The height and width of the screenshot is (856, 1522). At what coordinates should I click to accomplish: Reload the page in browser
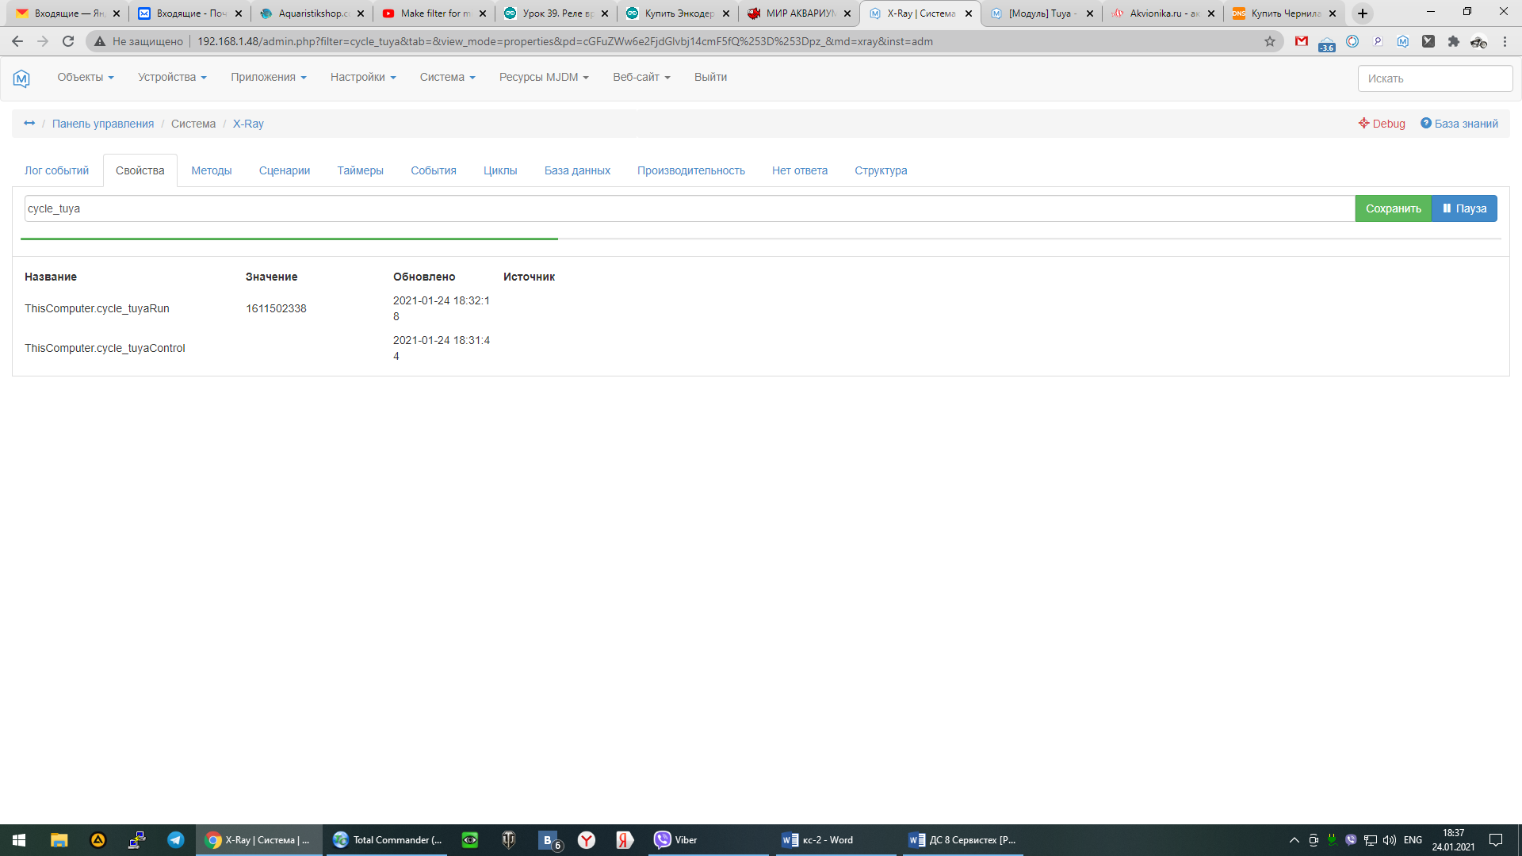[68, 41]
